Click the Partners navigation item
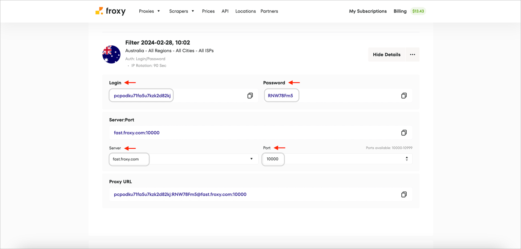 click(269, 11)
